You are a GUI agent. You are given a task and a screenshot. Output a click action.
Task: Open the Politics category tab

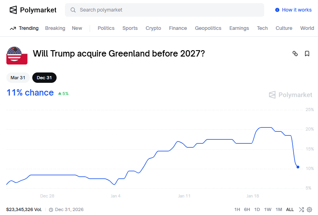(x=106, y=28)
